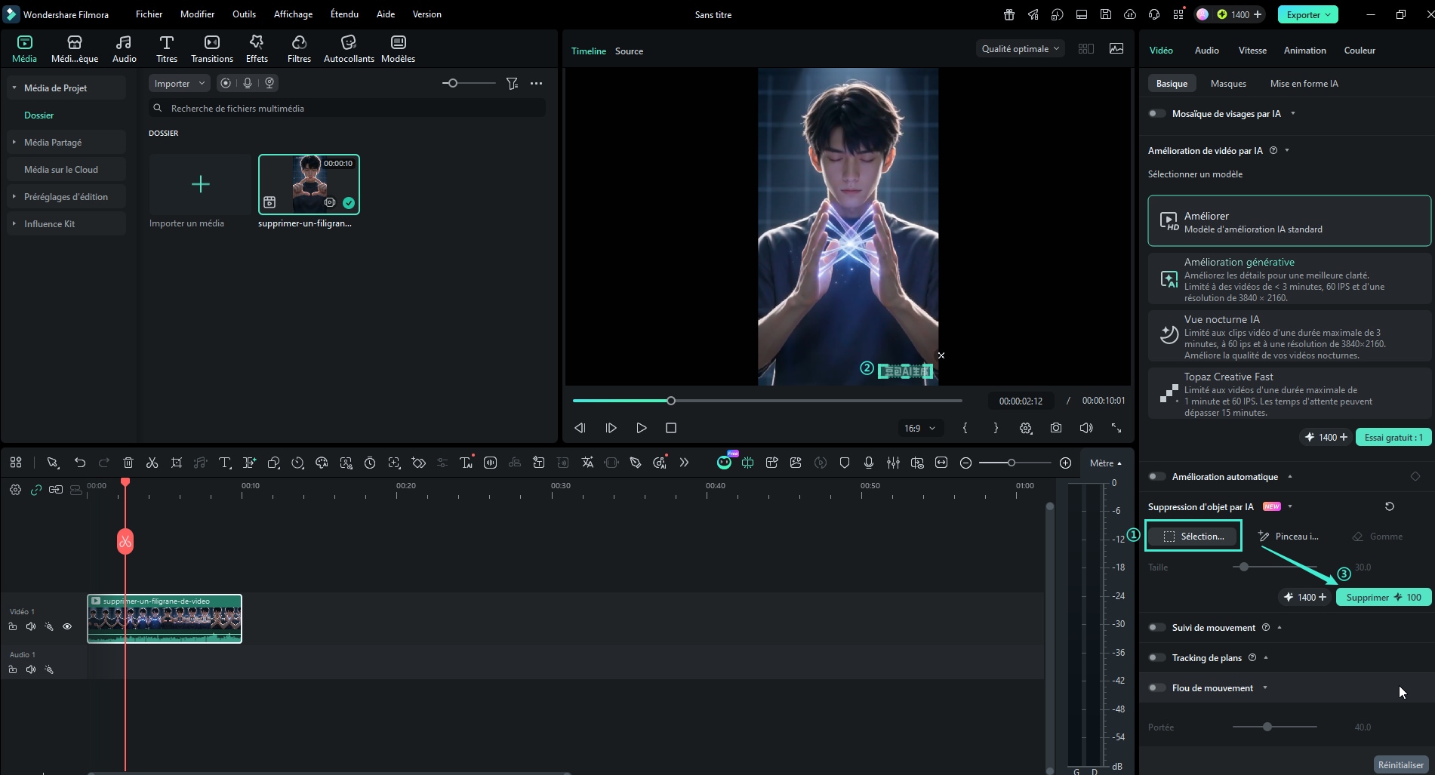1435x775 pixels.
Task: Open the Importer dropdown
Action: [180, 83]
